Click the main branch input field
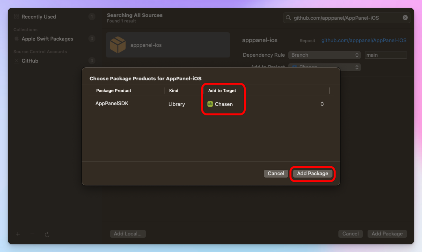Image resolution: width=422 pixels, height=252 pixels. [x=385, y=55]
